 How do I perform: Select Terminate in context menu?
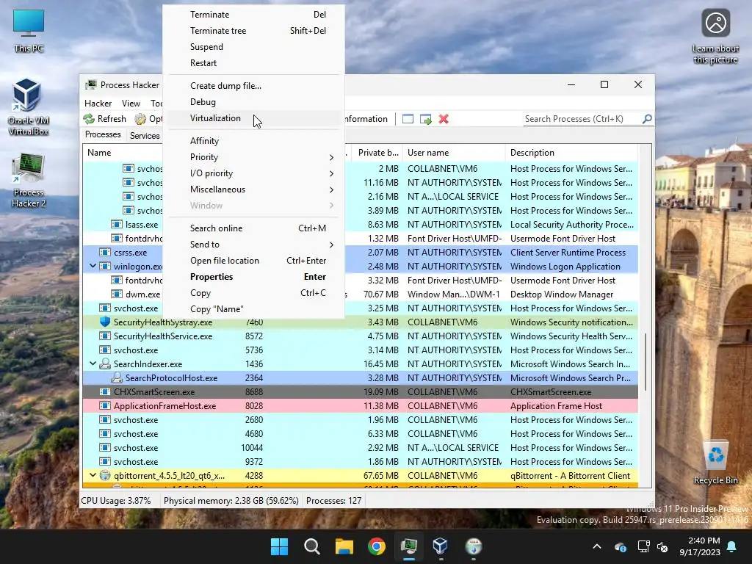253,15
